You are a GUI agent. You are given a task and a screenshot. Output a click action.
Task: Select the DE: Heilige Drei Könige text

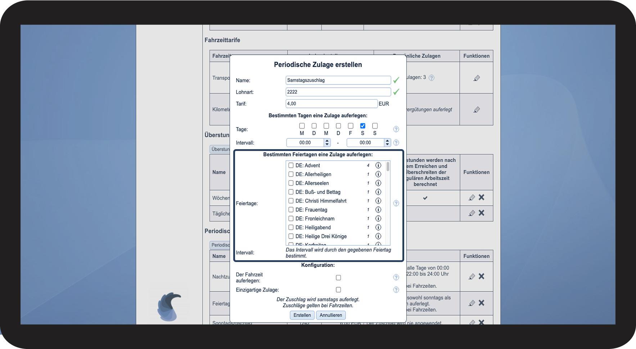point(321,237)
